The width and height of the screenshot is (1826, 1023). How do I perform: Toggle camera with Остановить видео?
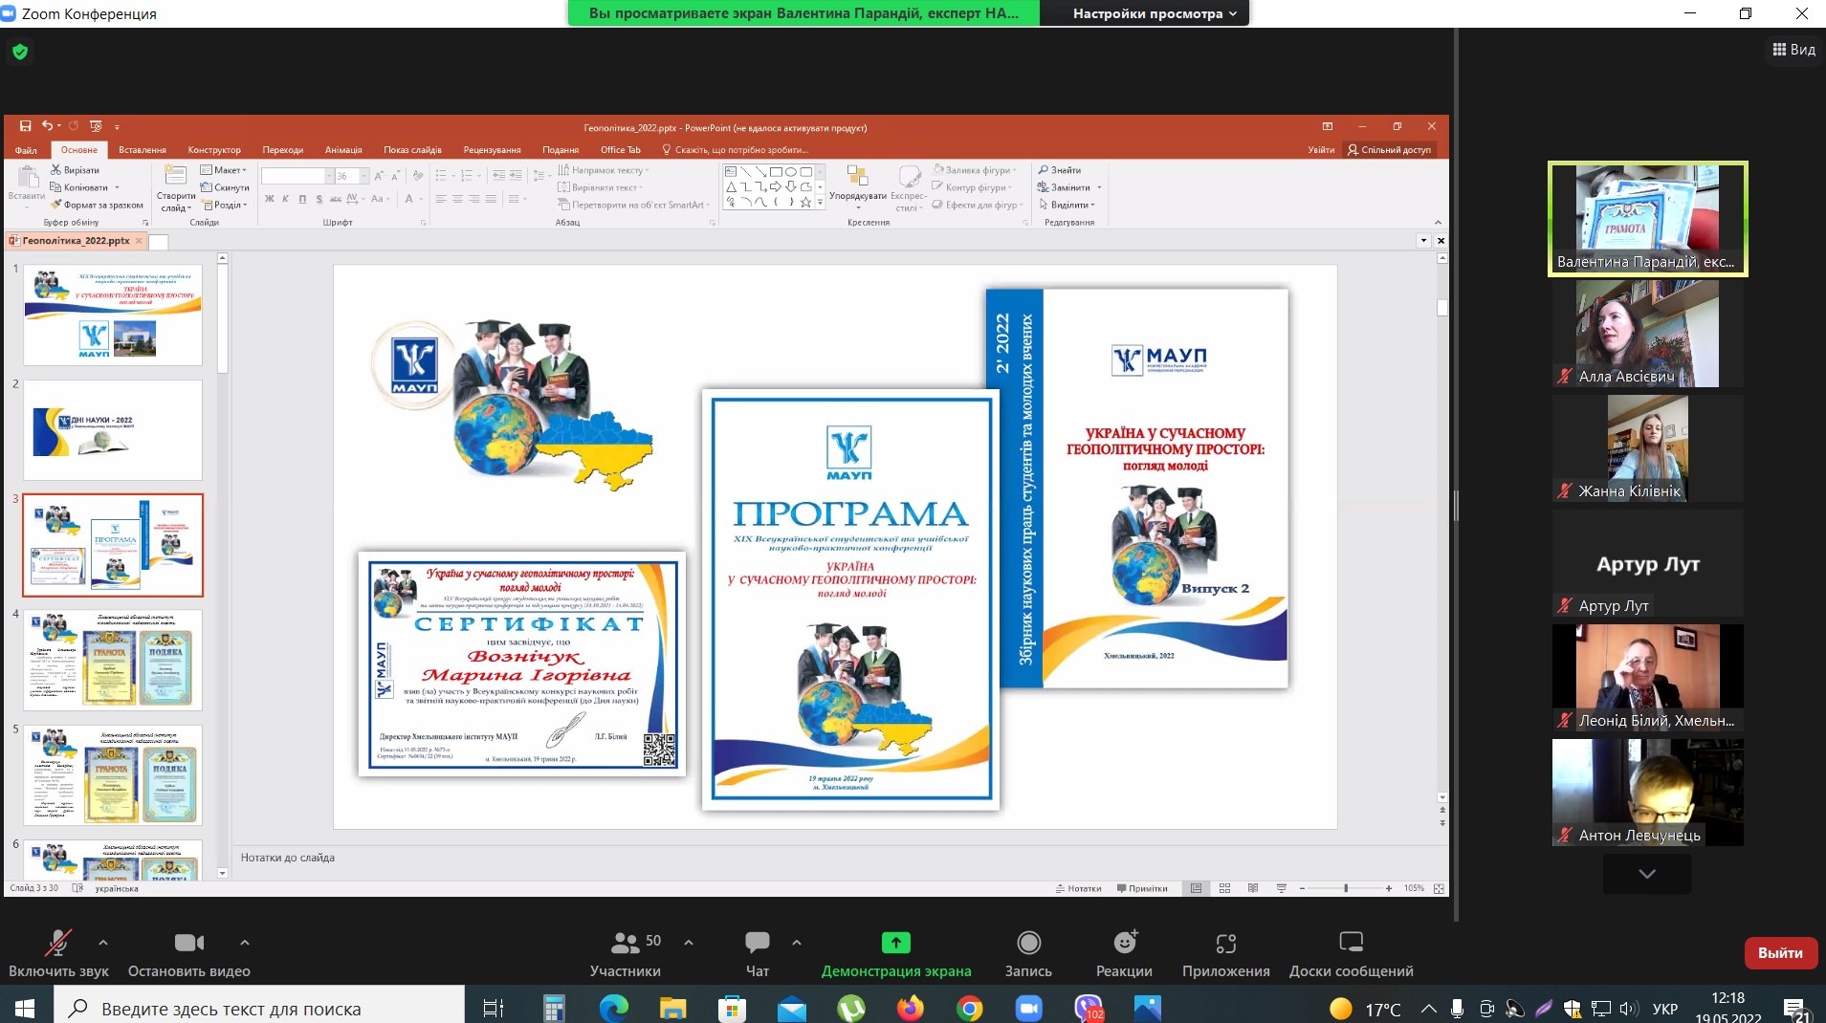(x=188, y=944)
